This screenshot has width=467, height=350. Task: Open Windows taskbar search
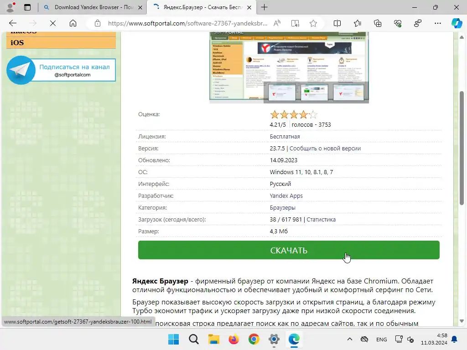pos(193,339)
